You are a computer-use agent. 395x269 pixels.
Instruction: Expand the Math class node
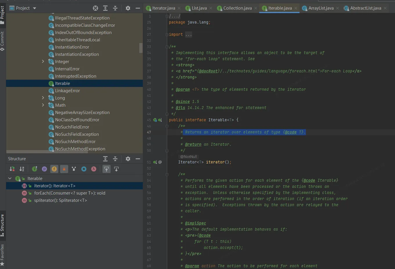tap(43, 105)
